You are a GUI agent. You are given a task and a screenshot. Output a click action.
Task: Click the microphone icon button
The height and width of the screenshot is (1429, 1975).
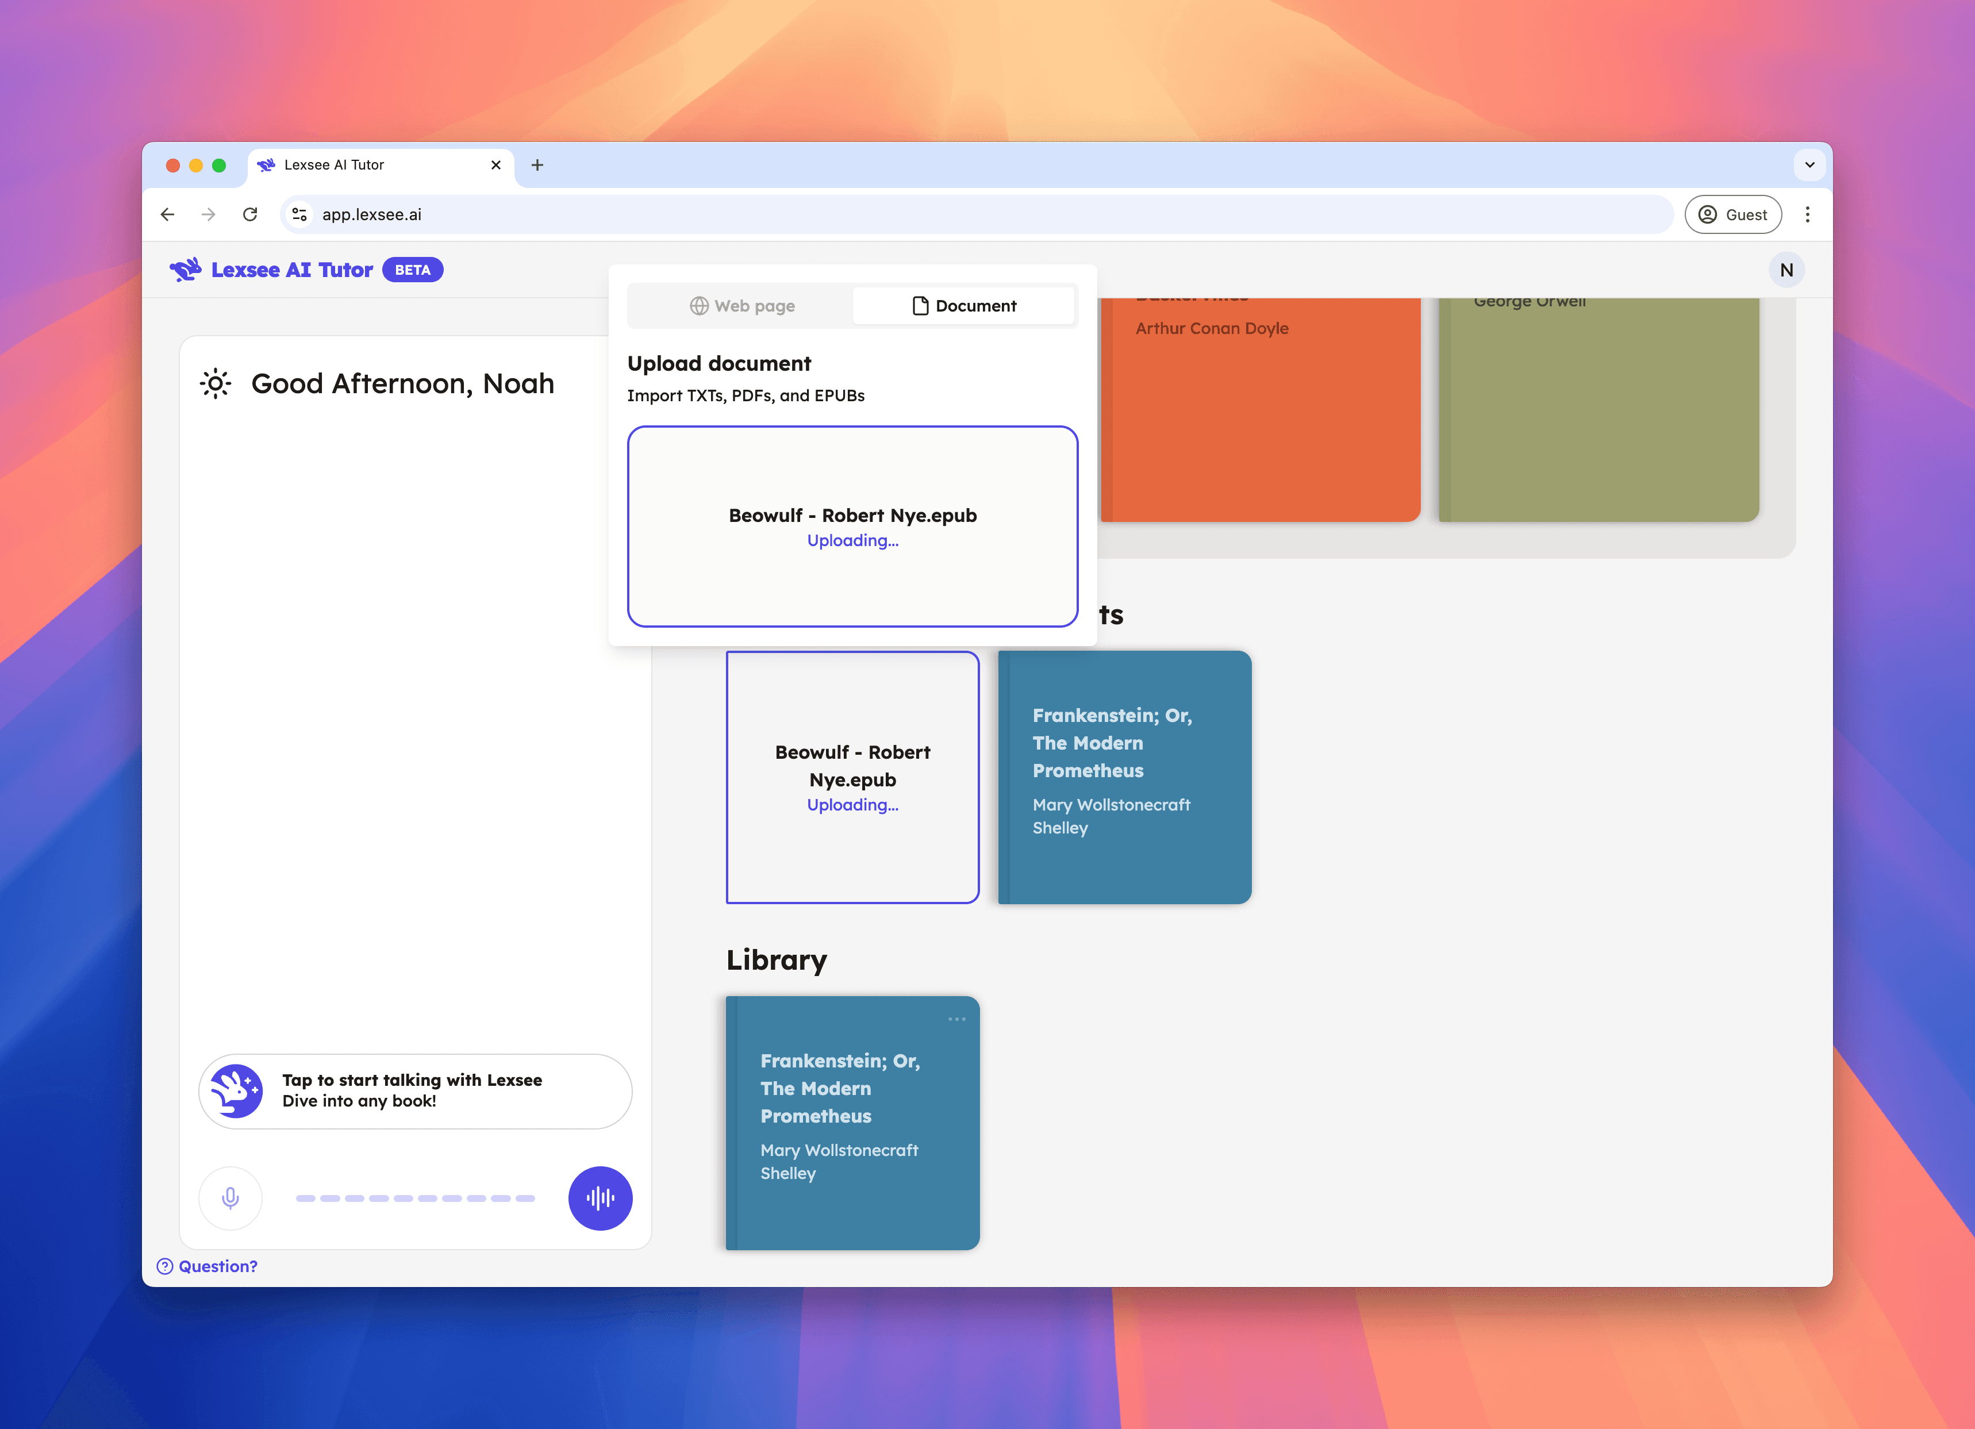tap(230, 1198)
